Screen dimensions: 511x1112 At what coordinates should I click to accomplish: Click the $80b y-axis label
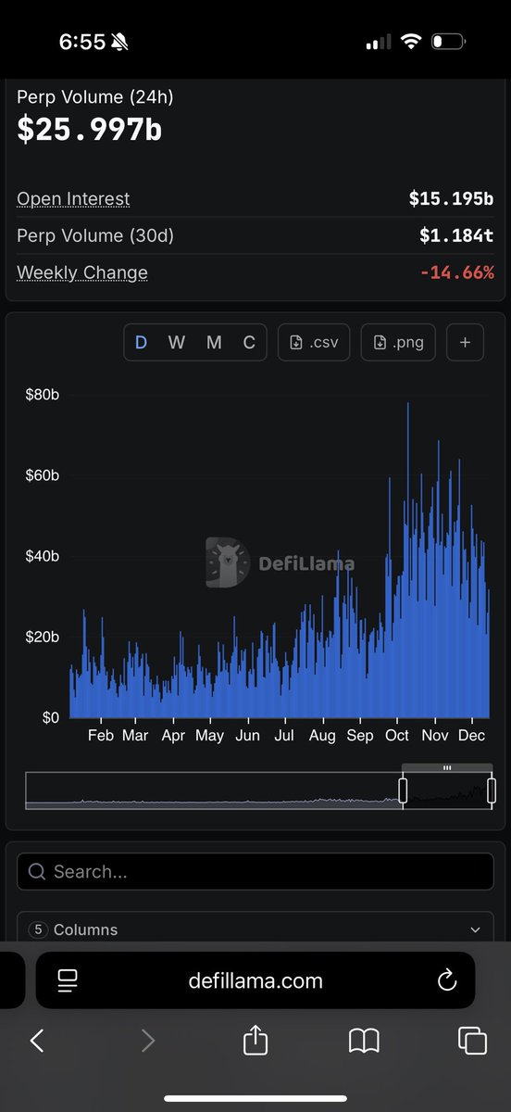(43, 395)
